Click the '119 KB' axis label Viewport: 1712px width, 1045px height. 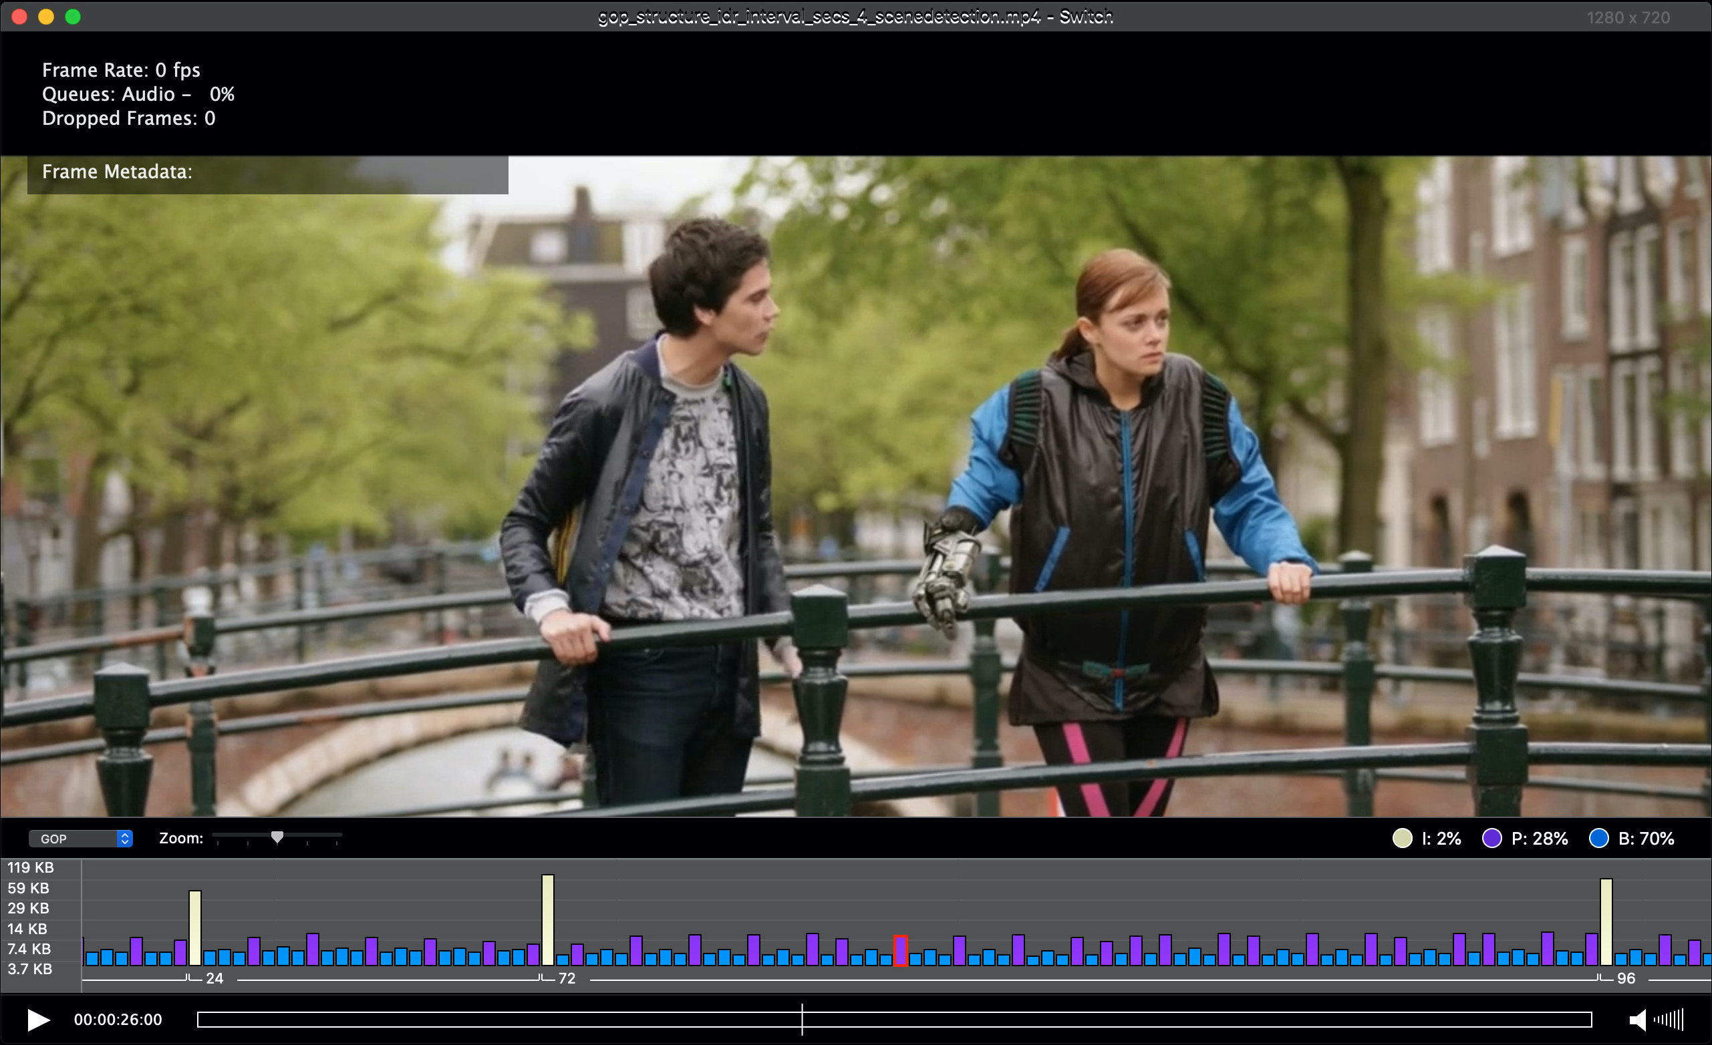click(x=31, y=867)
